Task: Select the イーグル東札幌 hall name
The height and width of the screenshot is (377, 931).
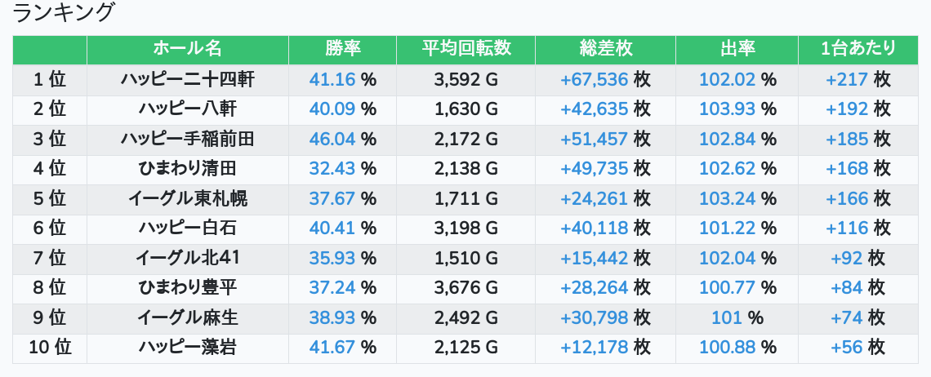Action: (187, 199)
